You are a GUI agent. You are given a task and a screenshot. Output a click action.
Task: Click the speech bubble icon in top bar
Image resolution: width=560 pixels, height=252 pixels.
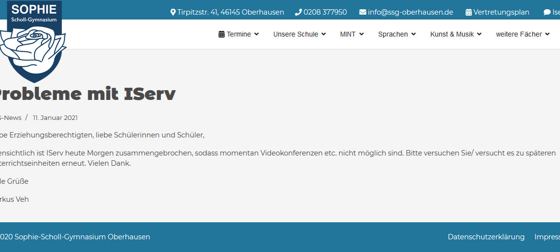coord(547,12)
